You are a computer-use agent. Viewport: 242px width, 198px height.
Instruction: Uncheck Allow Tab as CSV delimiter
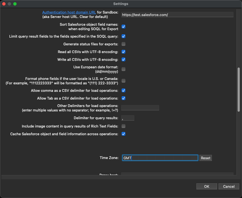pyautogui.click(x=123, y=98)
